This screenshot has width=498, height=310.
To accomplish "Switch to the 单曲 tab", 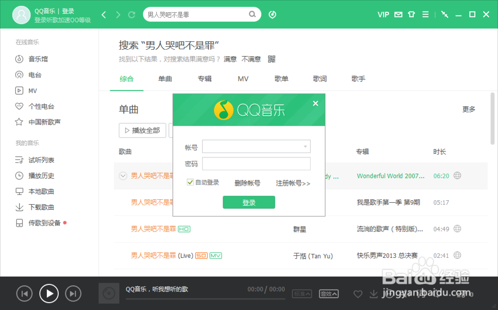I will [165, 79].
